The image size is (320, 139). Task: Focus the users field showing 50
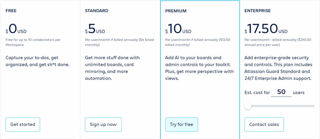[x=281, y=92]
